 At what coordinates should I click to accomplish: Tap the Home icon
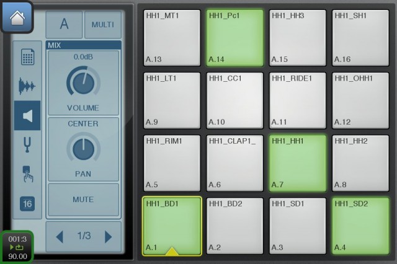pos(17,17)
